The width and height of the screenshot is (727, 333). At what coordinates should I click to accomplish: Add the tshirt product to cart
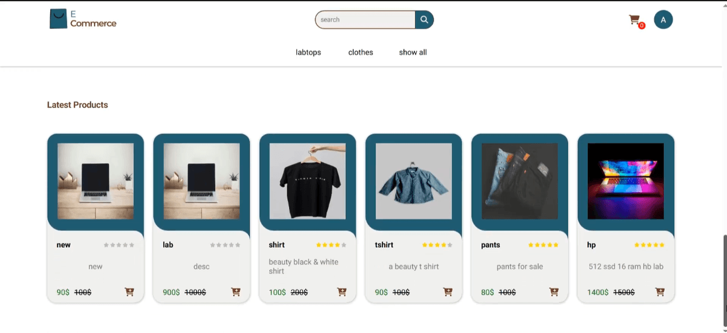pyautogui.click(x=448, y=292)
